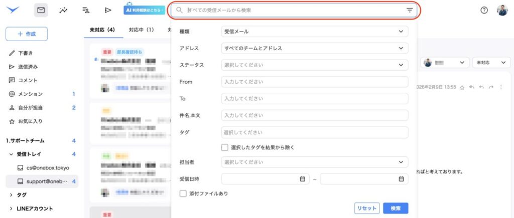Viewport: 514px width, 218px height.
Task: Click the search filter options icon
Action: coord(410,10)
